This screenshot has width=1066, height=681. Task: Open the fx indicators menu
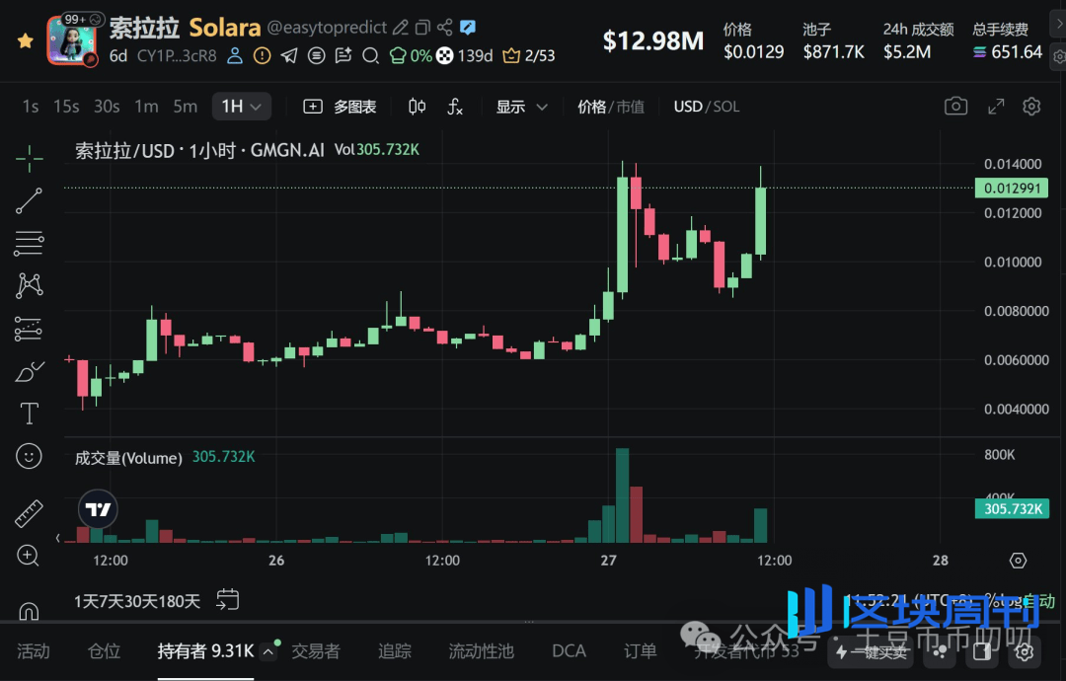click(455, 107)
